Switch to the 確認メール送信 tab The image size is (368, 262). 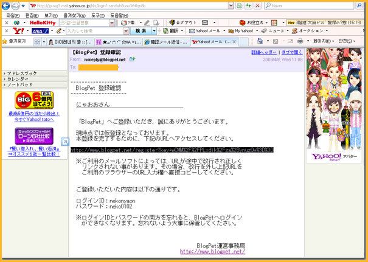(x=167, y=42)
